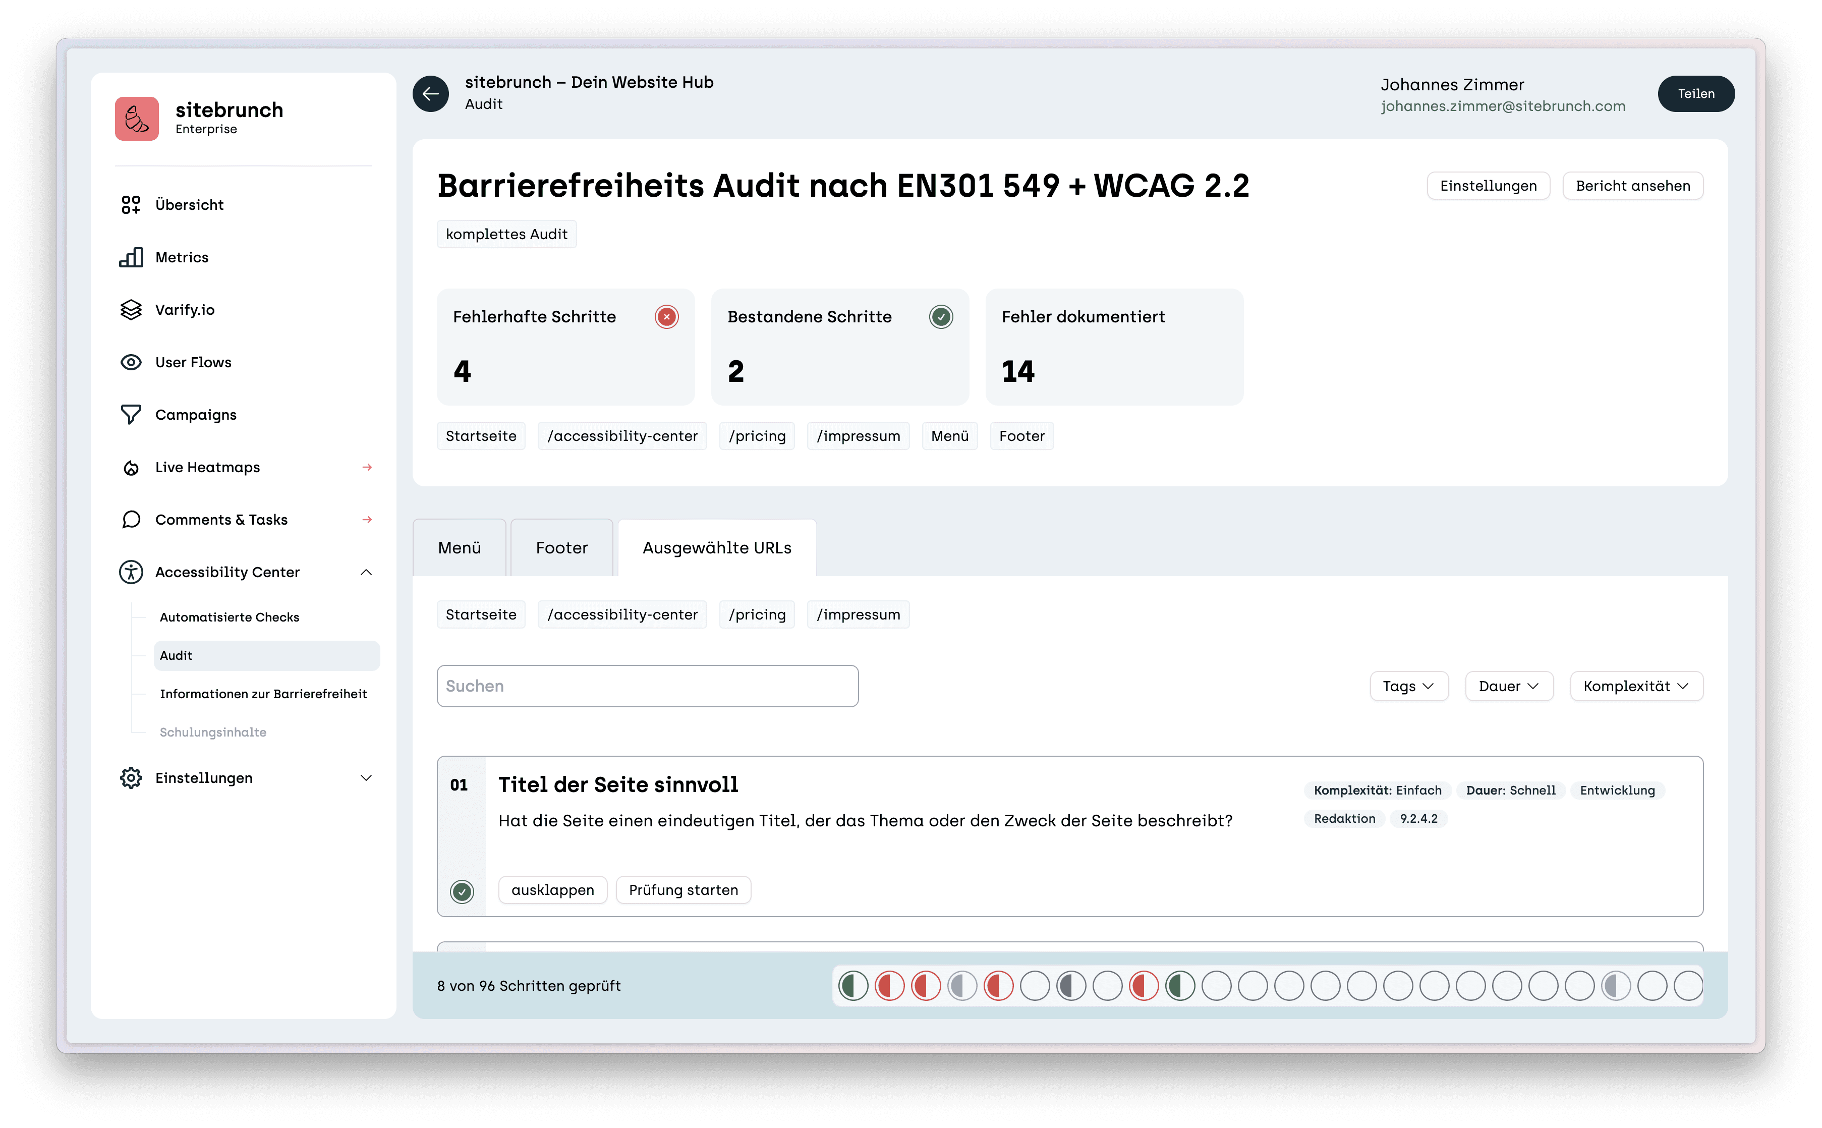Open Comments & Tasks chat icon
The width and height of the screenshot is (1822, 1128).
pos(131,519)
